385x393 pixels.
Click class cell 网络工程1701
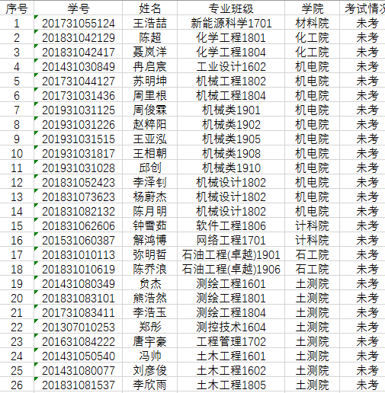click(231, 239)
